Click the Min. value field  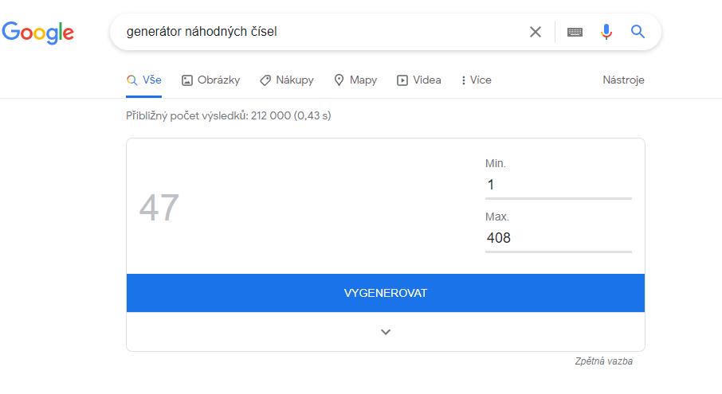pos(558,185)
